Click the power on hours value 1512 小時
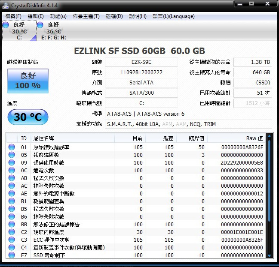279x267 pixels. tap(253, 103)
